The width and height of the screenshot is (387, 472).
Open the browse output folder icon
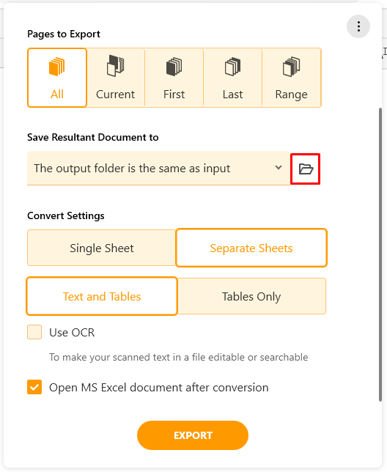(x=306, y=169)
